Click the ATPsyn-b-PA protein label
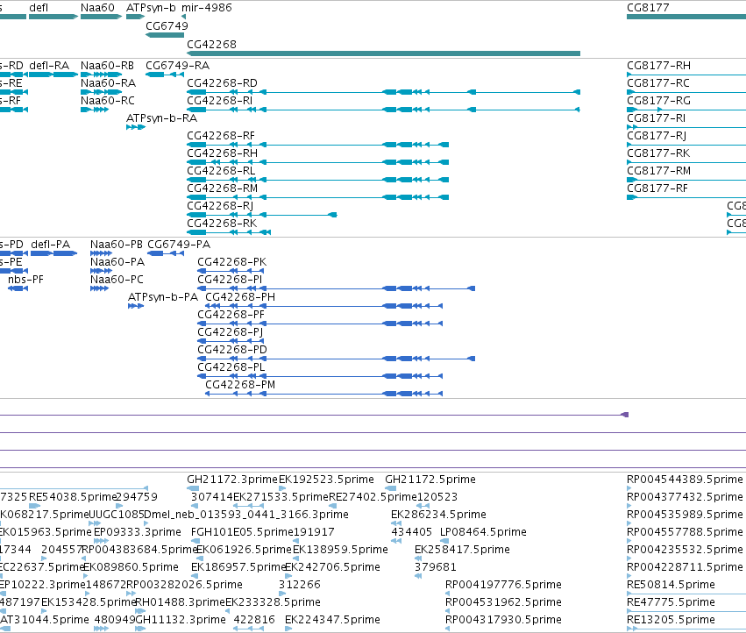The image size is (746, 633). (x=163, y=297)
